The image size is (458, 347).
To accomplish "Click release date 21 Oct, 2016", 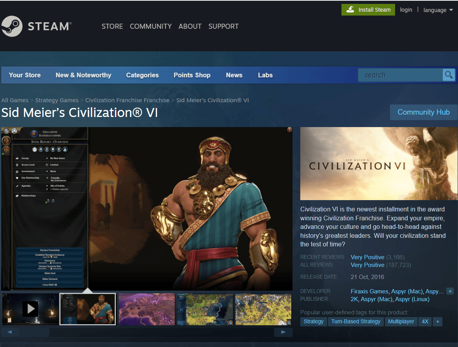I will 367,277.
